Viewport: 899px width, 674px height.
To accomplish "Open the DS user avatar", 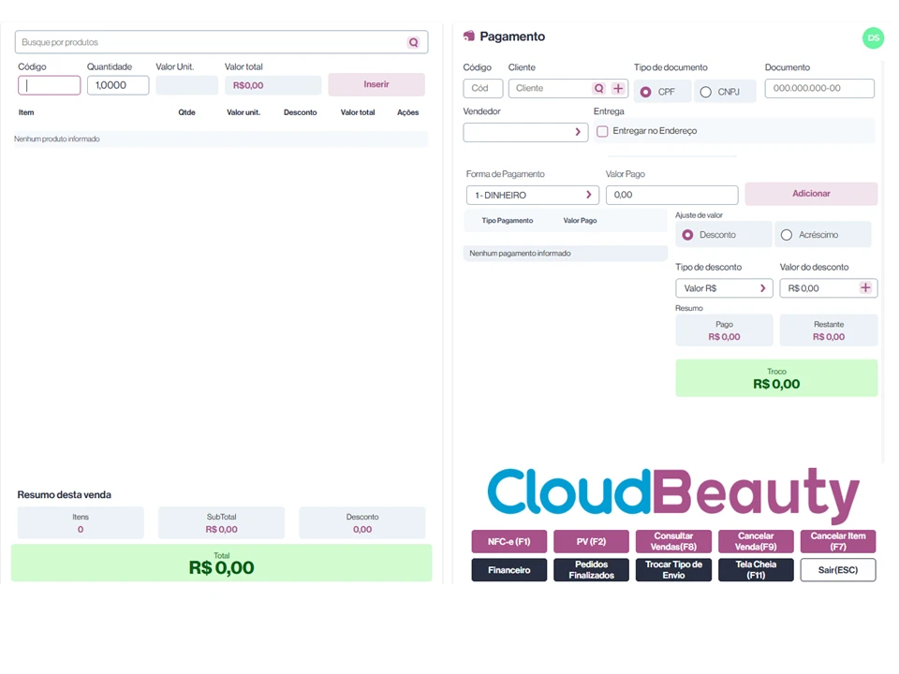I will click(873, 37).
